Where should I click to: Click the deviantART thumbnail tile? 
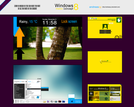tap(115, 94)
